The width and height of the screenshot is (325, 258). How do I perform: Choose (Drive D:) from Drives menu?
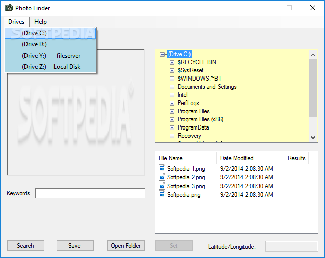[x=50, y=44]
